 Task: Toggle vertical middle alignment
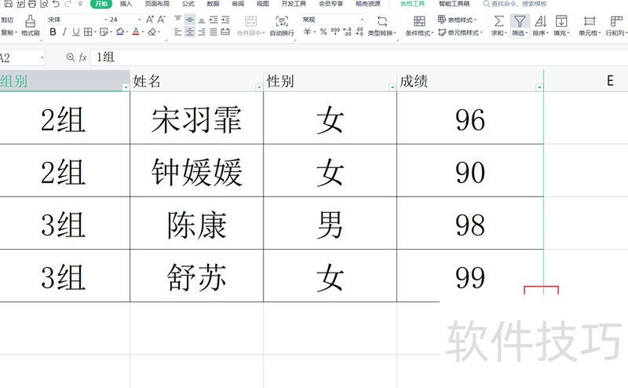190,19
